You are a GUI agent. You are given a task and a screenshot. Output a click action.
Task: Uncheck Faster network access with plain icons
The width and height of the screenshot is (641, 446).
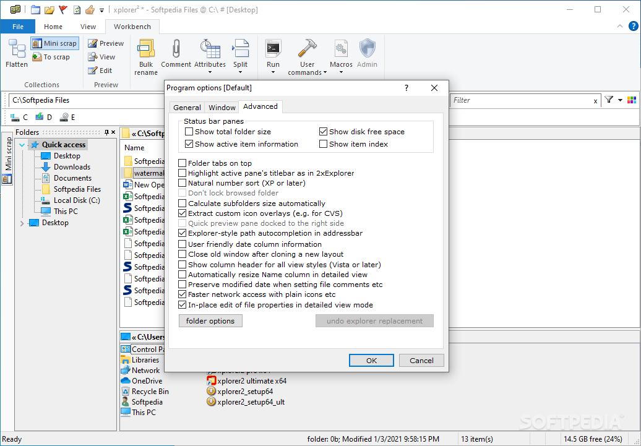coord(183,294)
